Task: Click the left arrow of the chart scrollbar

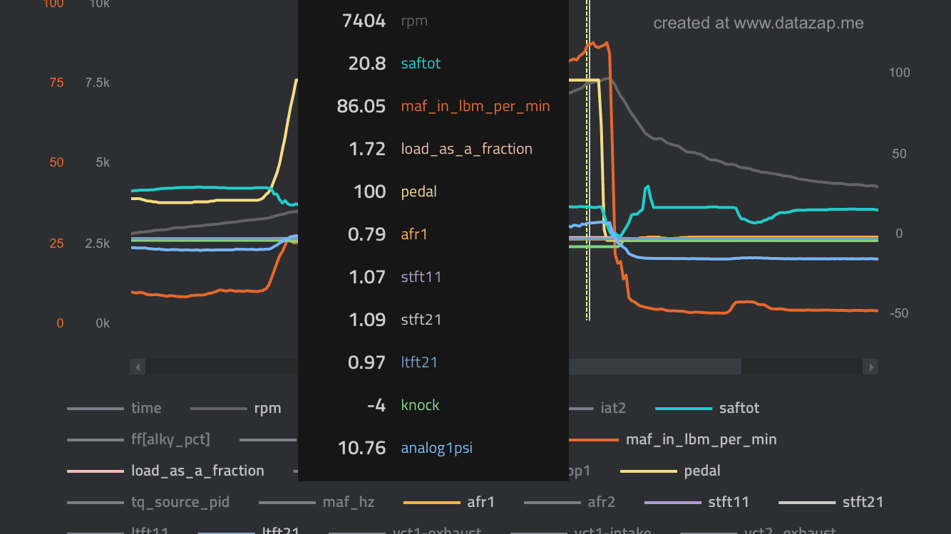Action: point(138,367)
